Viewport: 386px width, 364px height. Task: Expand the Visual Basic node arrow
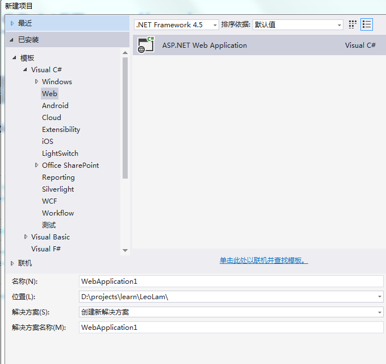tap(26, 237)
